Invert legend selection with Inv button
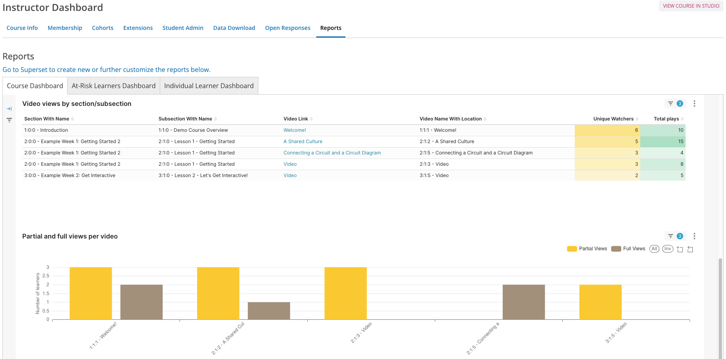 668,249
